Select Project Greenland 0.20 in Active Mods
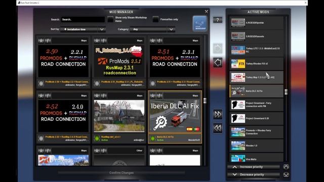 click(x=257, y=118)
